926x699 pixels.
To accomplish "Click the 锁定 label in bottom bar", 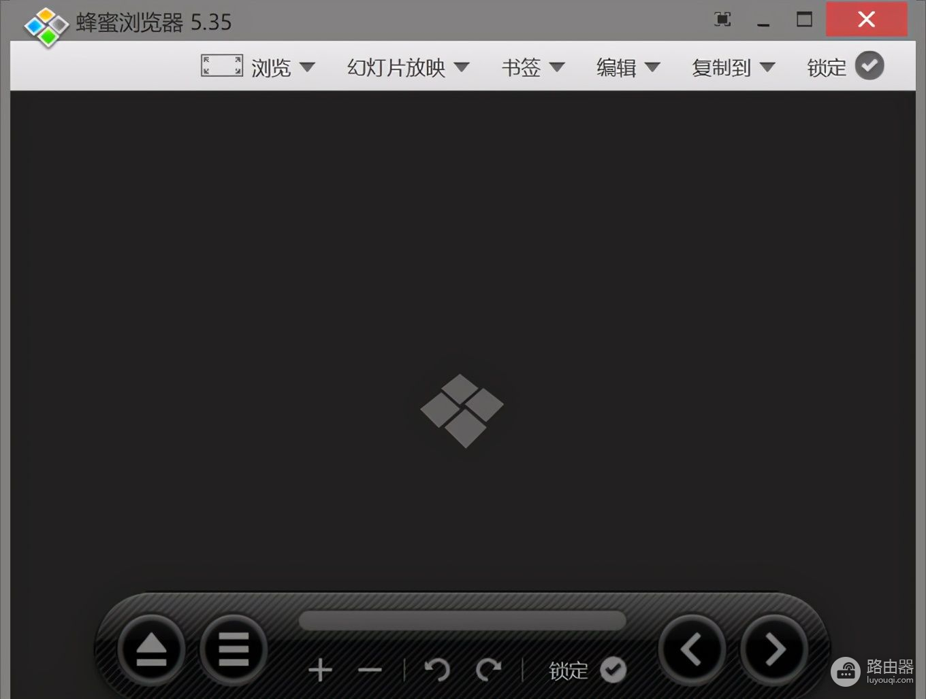I will click(569, 671).
